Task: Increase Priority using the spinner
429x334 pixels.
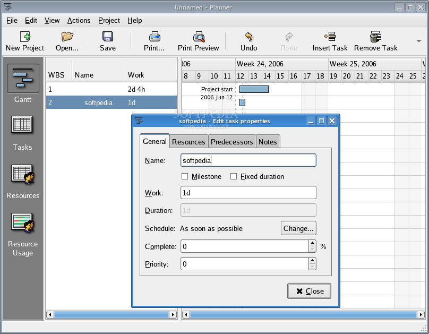Action: pyautogui.click(x=312, y=261)
